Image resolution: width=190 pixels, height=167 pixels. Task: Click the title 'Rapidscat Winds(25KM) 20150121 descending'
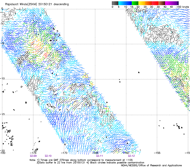(x=37, y=4)
